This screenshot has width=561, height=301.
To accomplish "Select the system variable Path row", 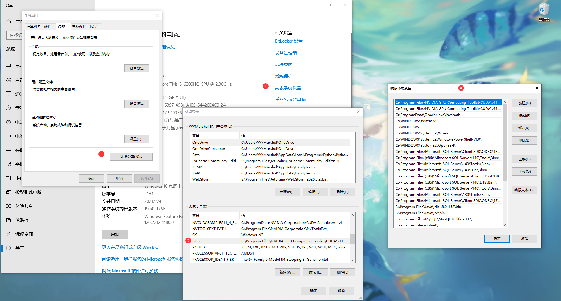I will point(270,241).
